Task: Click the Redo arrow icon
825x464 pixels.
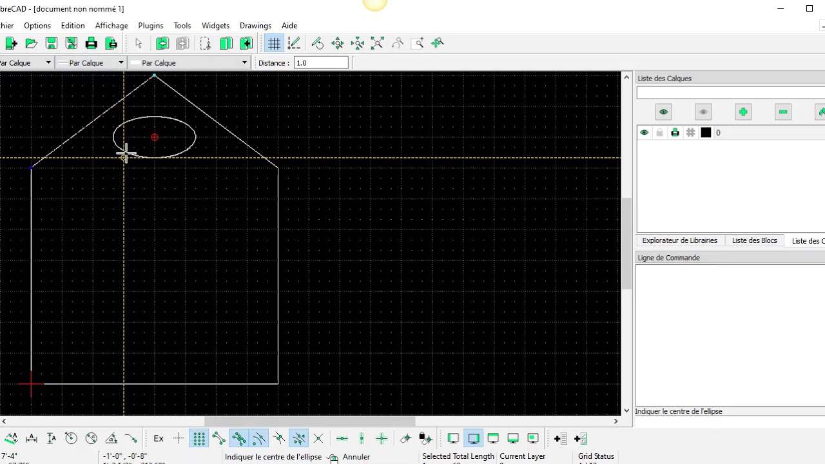Action: (x=182, y=43)
